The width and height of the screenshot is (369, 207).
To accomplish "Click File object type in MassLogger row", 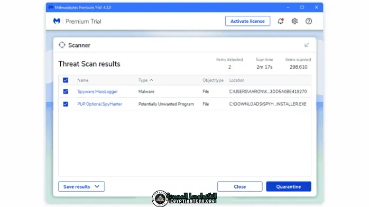I will tap(206, 92).
